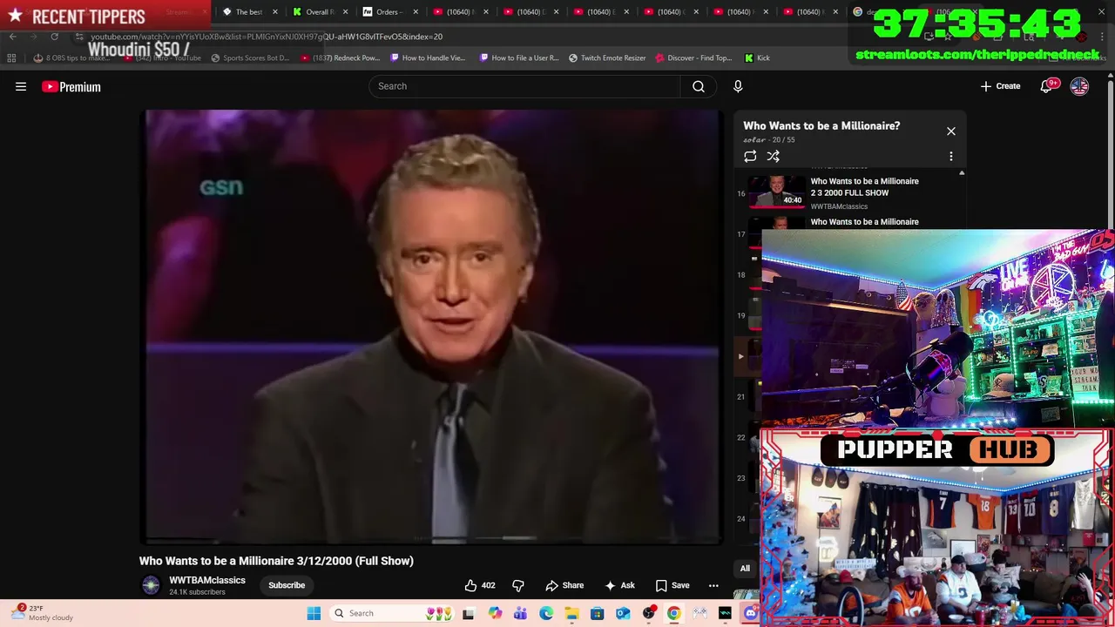This screenshot has width=1115, height=627.
Task: Open Discord from the taskbar
Action: click(750, 614)
